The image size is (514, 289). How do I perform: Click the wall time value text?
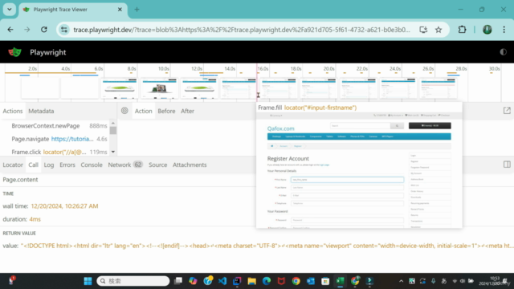[x=64, y=206]
